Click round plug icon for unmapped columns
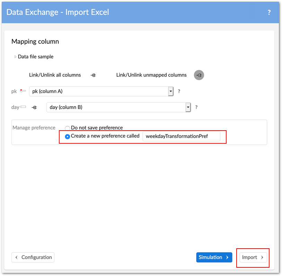Viewport: 282px width, 276px height. tap(199, 75)
